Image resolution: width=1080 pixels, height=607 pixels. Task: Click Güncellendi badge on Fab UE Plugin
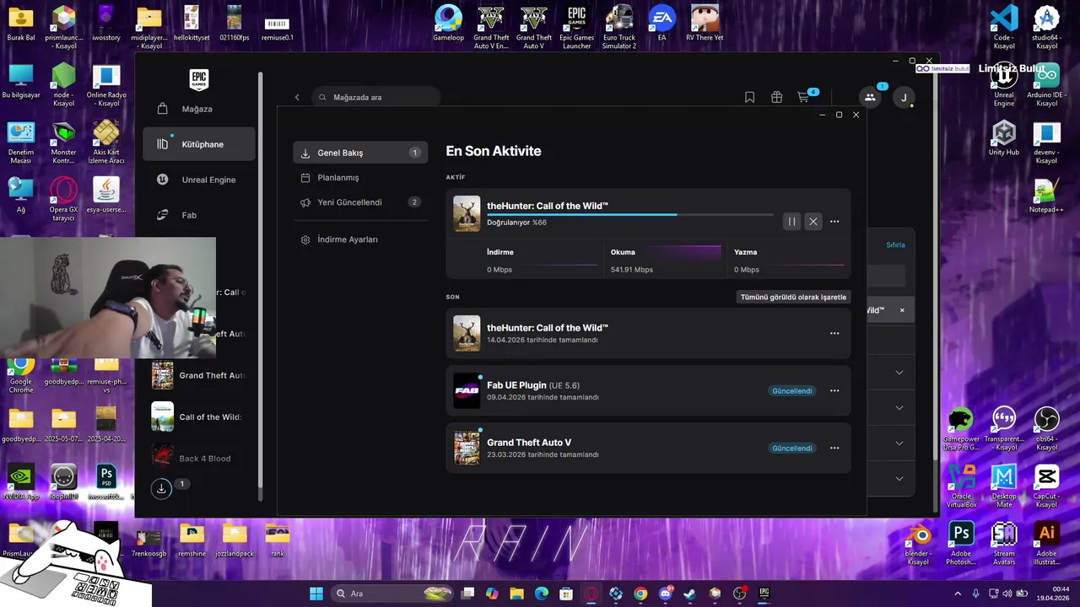click(792, 390)
